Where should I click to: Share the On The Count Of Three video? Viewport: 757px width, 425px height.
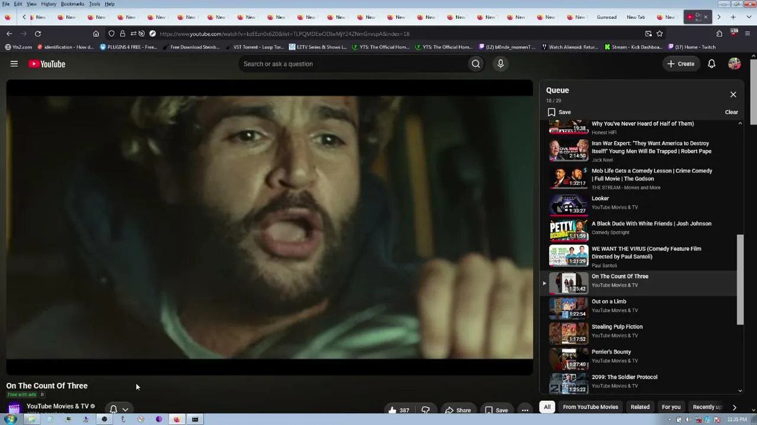click(x=458, y=410)
